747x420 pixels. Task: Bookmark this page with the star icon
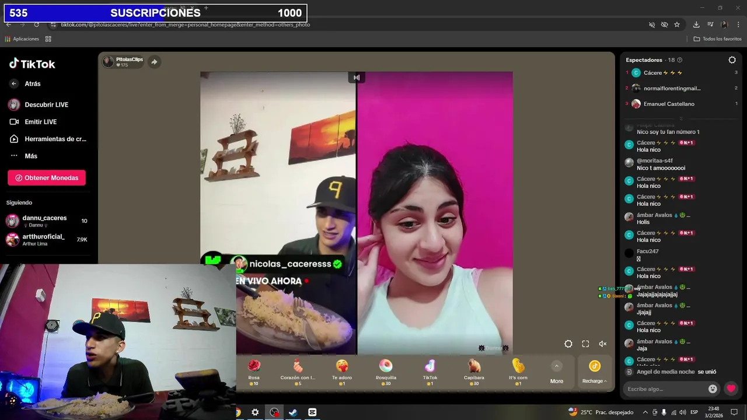(x=677, y=24)
